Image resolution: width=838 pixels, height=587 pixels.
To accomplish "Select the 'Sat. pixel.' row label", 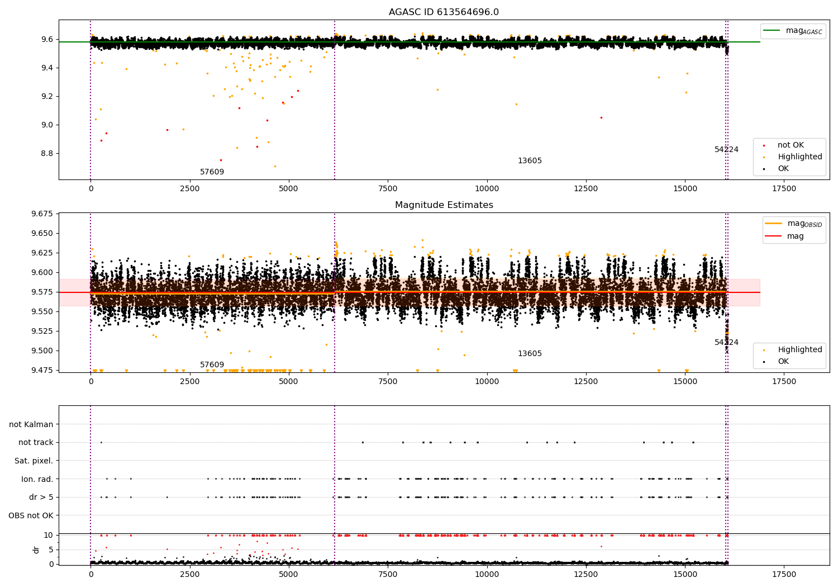I will 34,461.
